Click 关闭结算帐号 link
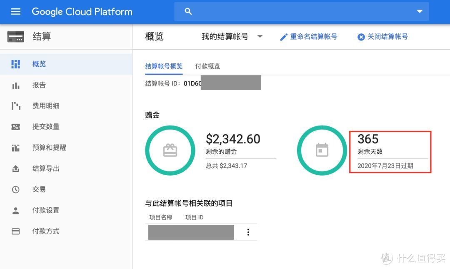This screenshot has height=269, width=450. point(387,37)
